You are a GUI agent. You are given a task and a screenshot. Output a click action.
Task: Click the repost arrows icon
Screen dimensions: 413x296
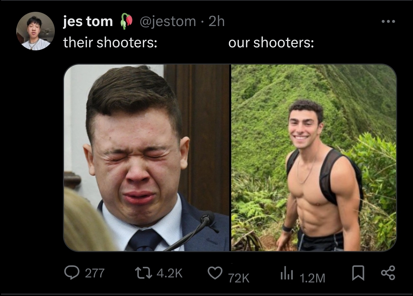[143, 273]
